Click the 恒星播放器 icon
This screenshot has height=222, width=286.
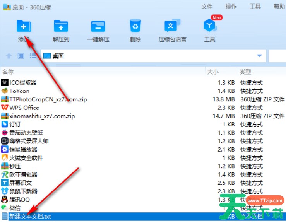[x=5, y=149]
